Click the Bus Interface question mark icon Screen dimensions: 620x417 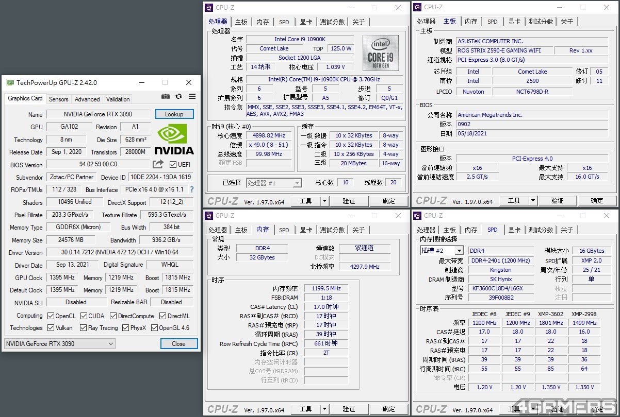click(x=192, y=189)
